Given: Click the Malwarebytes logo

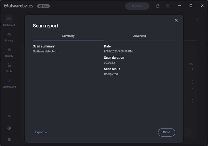Looking at the screenshot, I should tap(19, 6).
